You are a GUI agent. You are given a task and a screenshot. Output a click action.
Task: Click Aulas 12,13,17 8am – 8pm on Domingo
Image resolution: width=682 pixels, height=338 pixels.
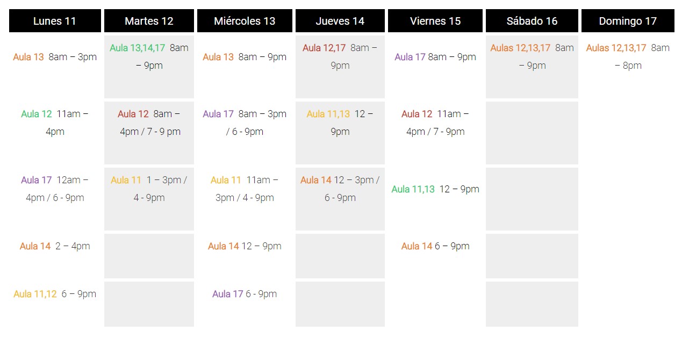[x=628, y=56]
